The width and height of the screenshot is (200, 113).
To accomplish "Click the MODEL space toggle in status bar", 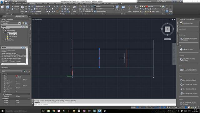I will pos(133,107).
